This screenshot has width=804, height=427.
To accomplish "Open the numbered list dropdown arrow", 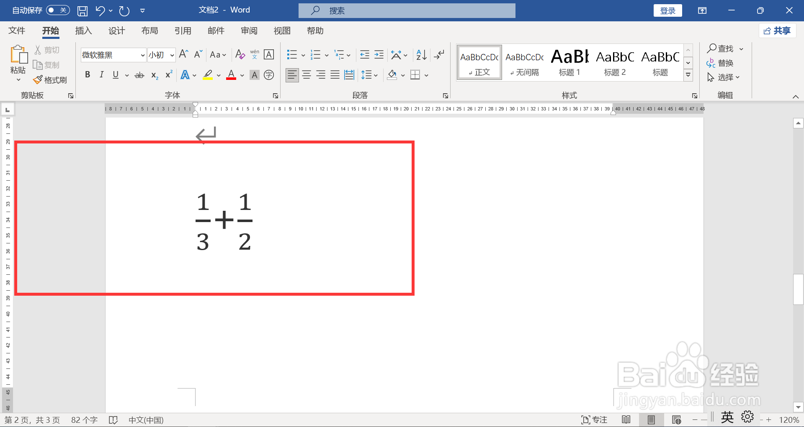I will (x=327, y=55).
